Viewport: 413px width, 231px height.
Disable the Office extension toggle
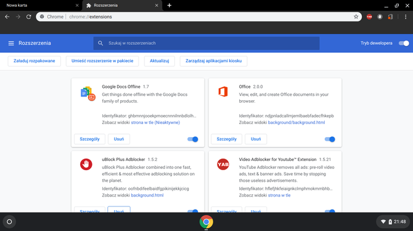330,139
